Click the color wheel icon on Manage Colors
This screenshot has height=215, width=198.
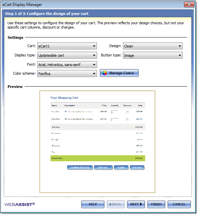[x=105, y=73]
